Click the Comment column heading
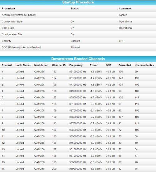This screenshot has width=156, height=173. pyautogui.click(x=125, y=8)
